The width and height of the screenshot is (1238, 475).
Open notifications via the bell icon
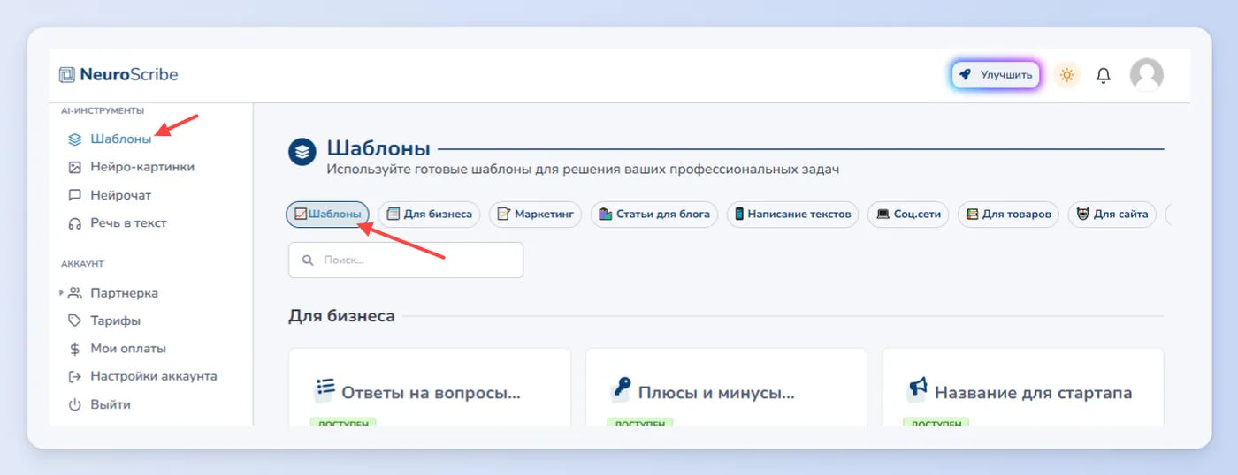point(1104,75)
